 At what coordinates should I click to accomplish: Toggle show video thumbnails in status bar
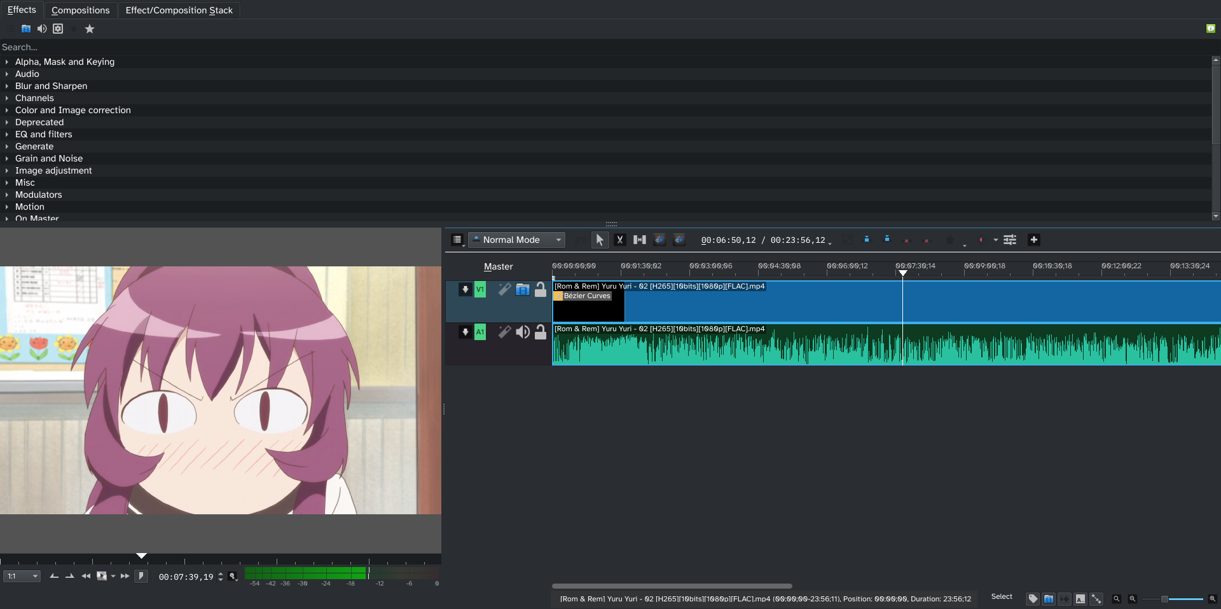(x=1049, y=599)
